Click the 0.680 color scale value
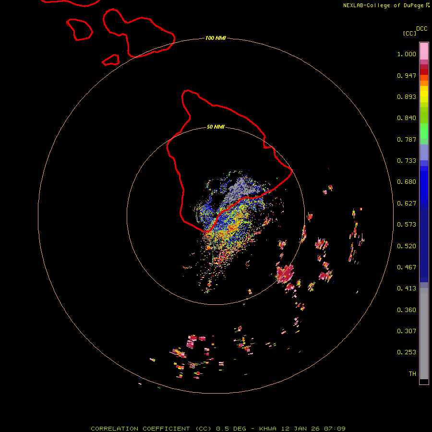 click(407, 182)
